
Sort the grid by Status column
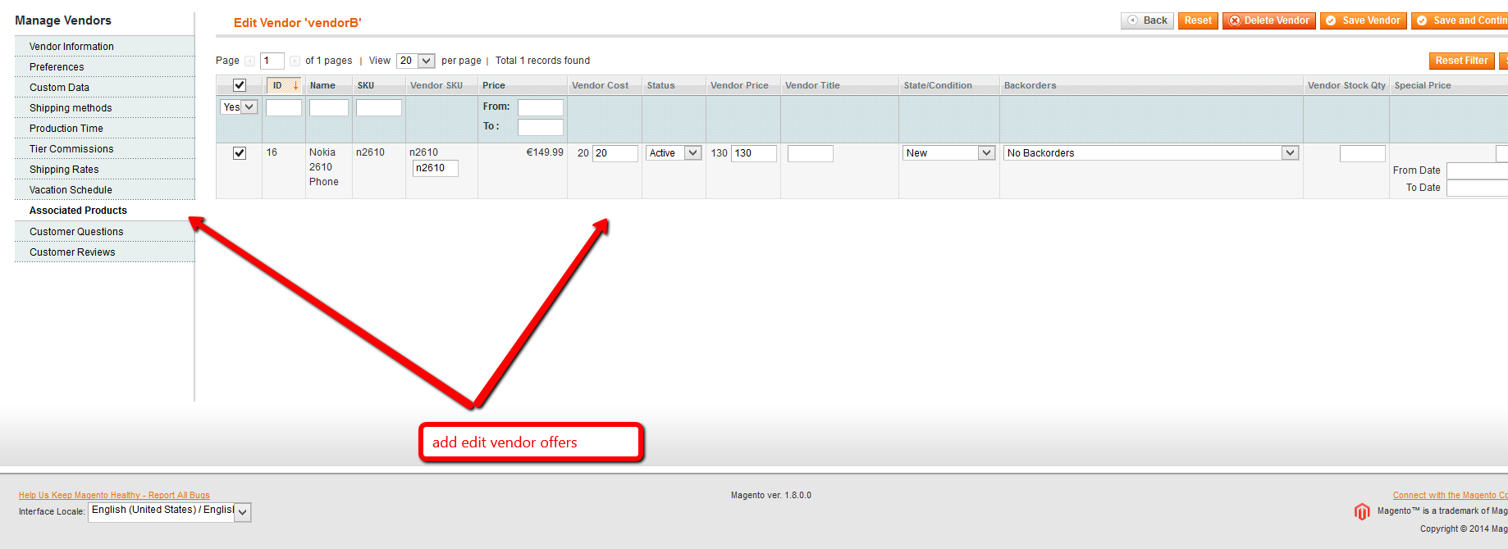click(660, 85)
